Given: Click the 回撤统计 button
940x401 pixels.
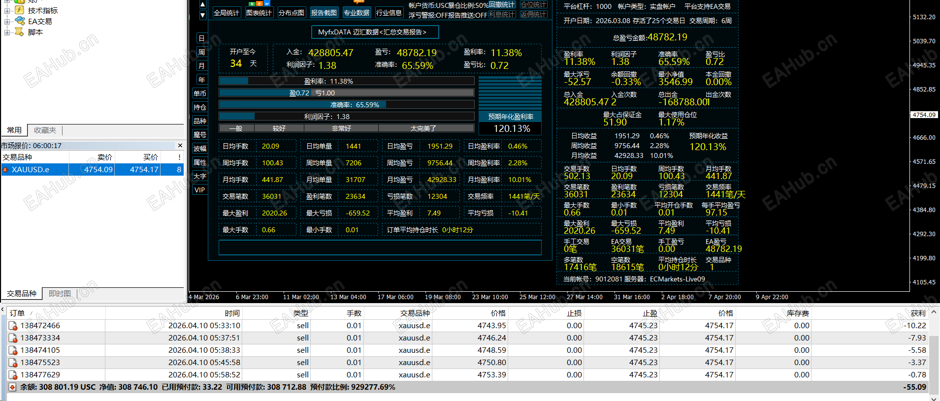Looking at the screenshot, I should (502, 5).
